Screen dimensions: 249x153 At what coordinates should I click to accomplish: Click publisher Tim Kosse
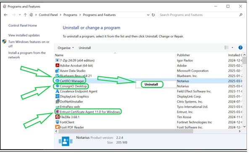[x=184, y=117]
